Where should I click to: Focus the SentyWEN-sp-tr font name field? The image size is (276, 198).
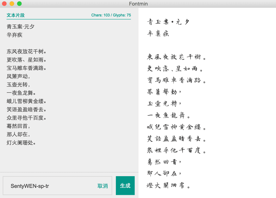[x=51, y=186]
